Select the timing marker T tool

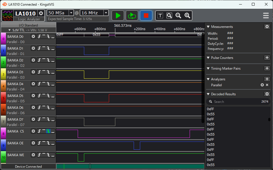pyautogui.click(x=160, y=16)
